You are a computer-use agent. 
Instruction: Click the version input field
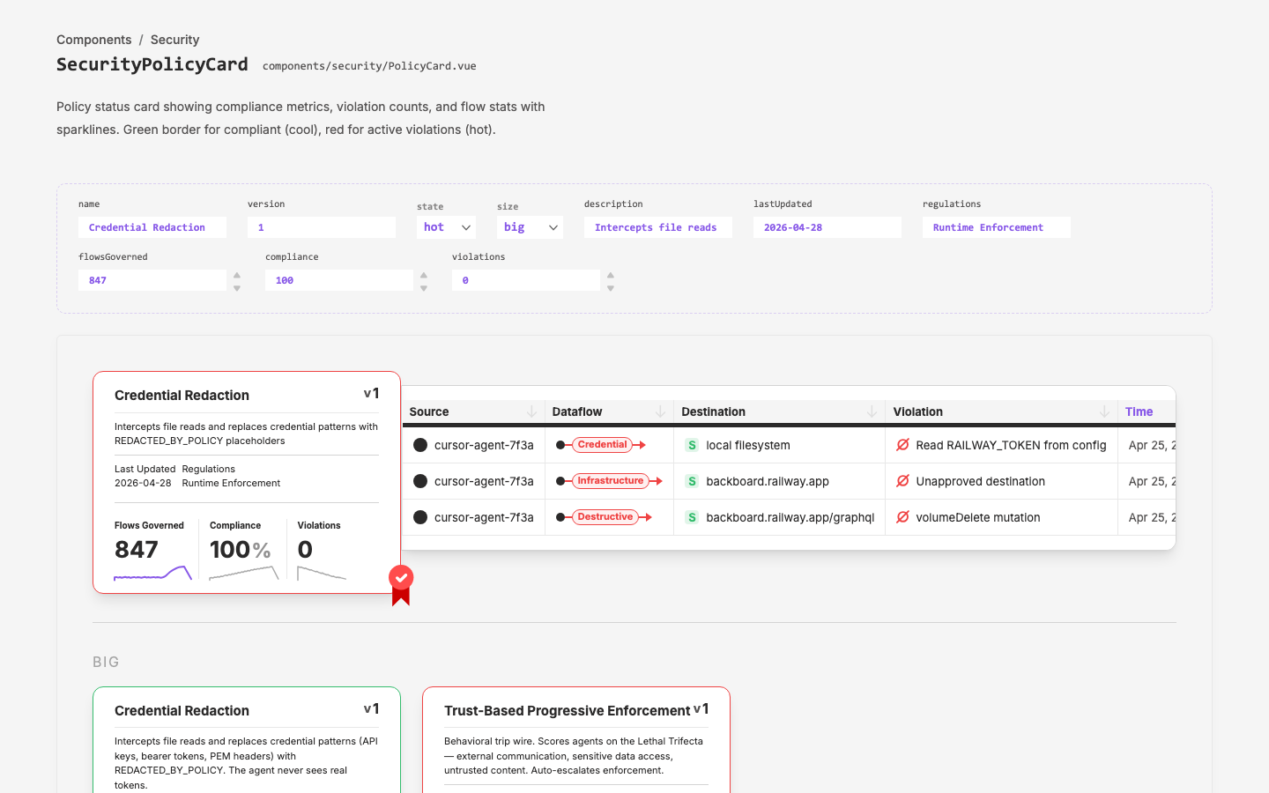point(322,227)
